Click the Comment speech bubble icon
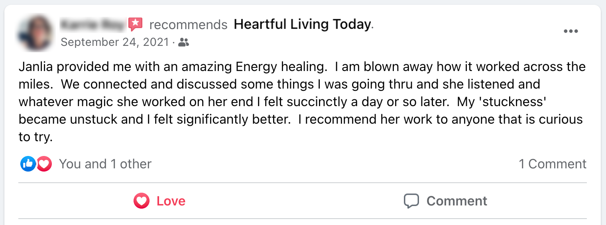This screenshot has width=606, height=225. pos(411,201)
